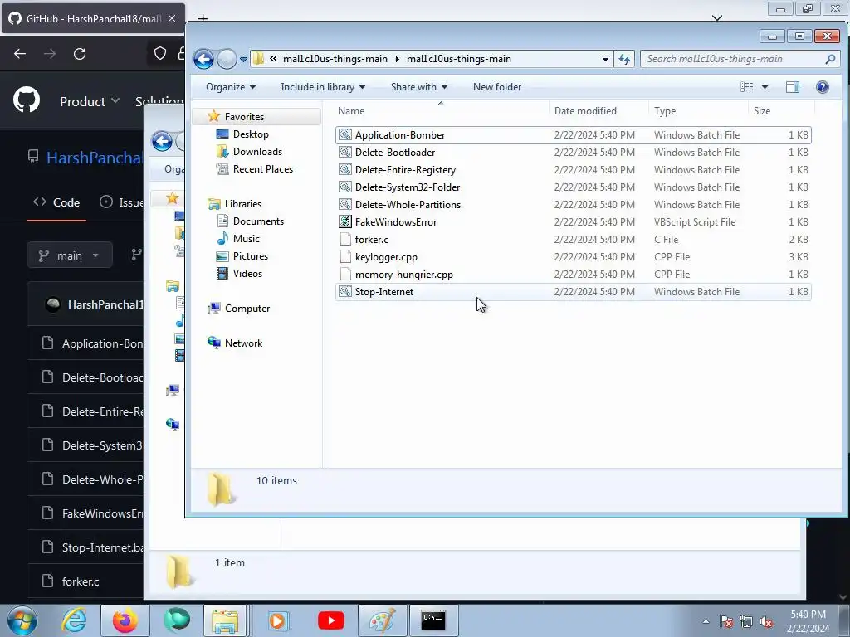Select the Delete-Whole-Partitions file icon

[x=345, y=204]
